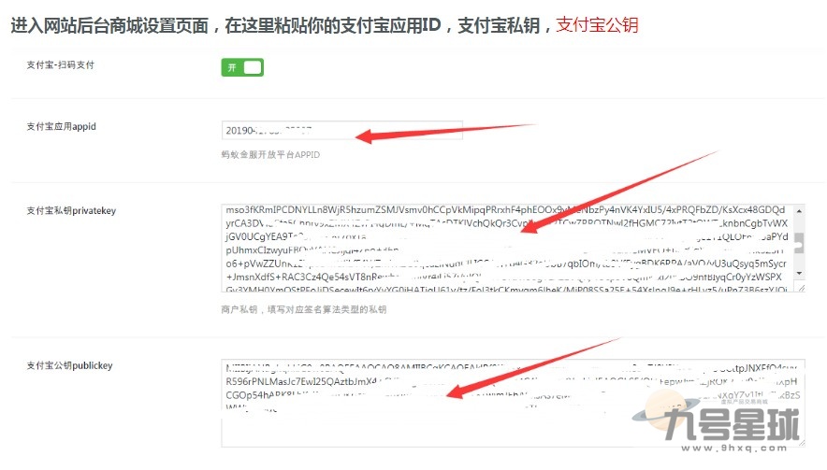Click the 支付宝公钥publickey label

69,365
